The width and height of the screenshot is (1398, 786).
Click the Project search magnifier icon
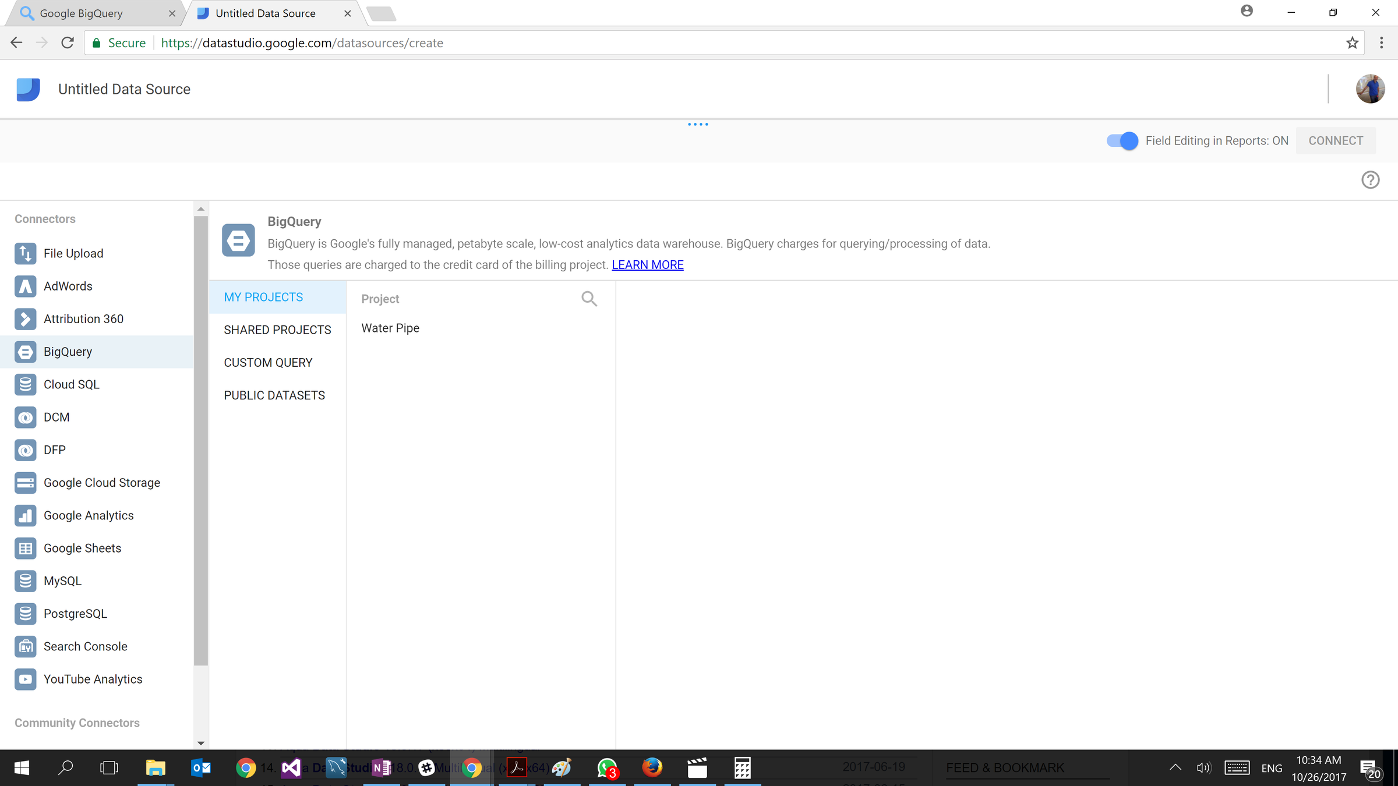point(589,299)
